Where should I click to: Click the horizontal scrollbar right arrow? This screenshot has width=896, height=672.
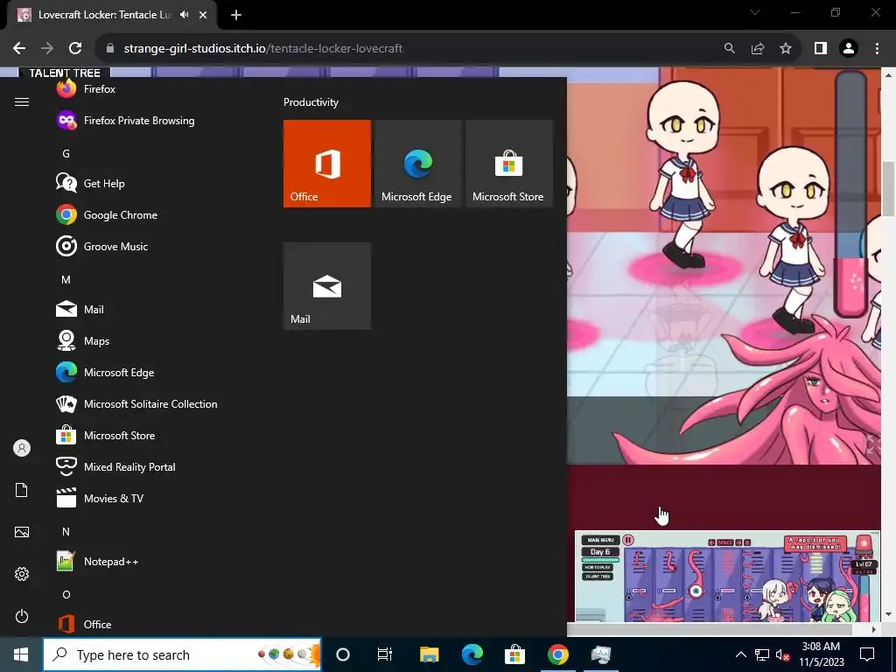click(874, 629)
